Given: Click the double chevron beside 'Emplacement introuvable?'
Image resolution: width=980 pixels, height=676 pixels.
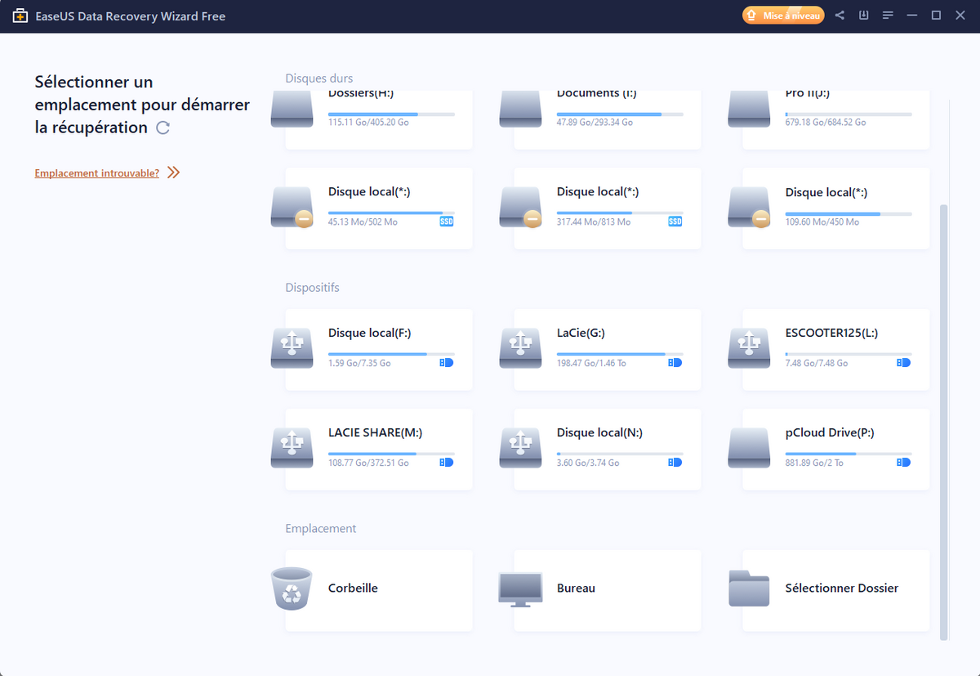Looking at the screenshot, I should (173, 172).
